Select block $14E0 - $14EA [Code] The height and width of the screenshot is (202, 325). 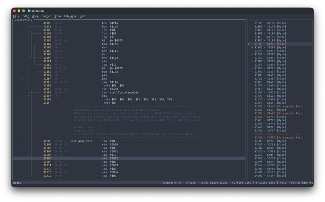[270, 79]
